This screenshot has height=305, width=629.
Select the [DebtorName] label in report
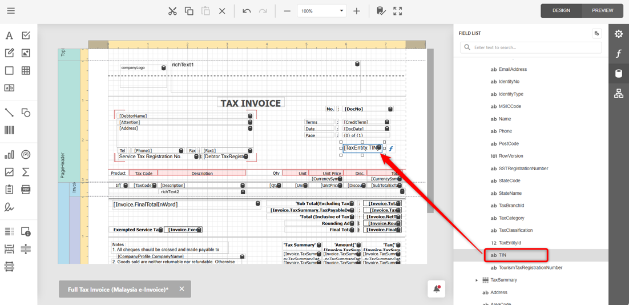point(186,116)
